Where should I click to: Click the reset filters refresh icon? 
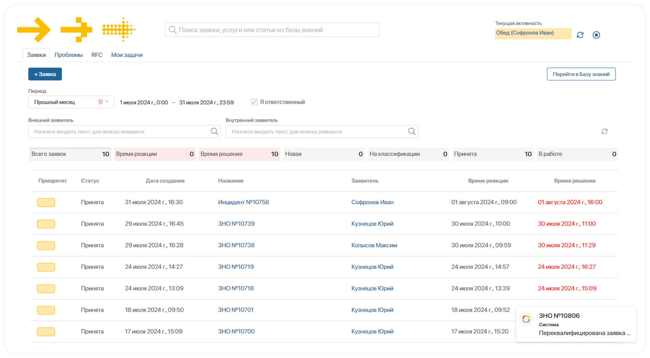pos(604,132)
